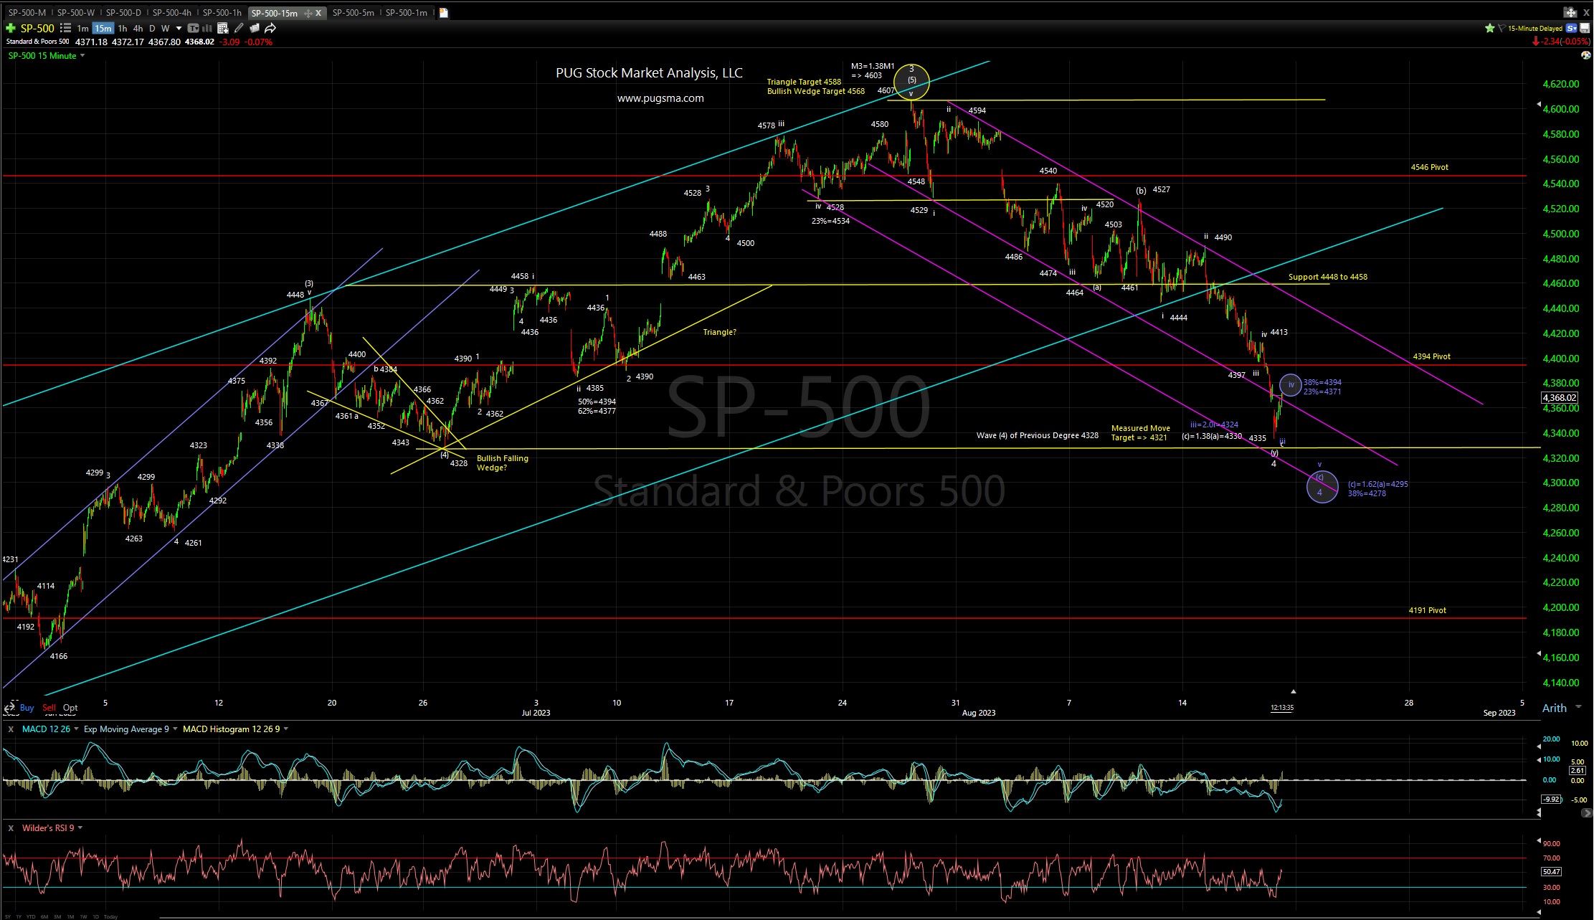Open the timeframe dropdown arrow after W

pyautogui.click(x=179, y=29)
